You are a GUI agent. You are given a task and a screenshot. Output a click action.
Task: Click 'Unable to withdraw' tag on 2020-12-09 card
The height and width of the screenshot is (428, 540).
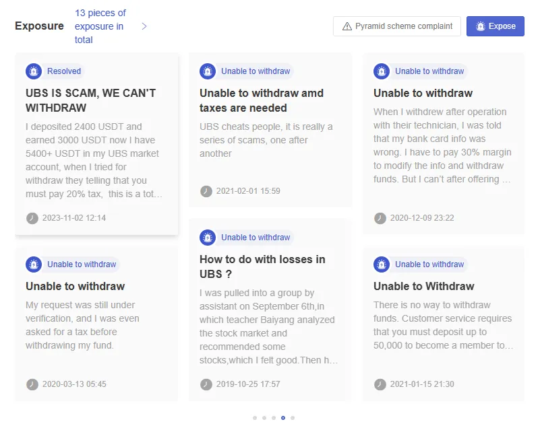(429, 71)
